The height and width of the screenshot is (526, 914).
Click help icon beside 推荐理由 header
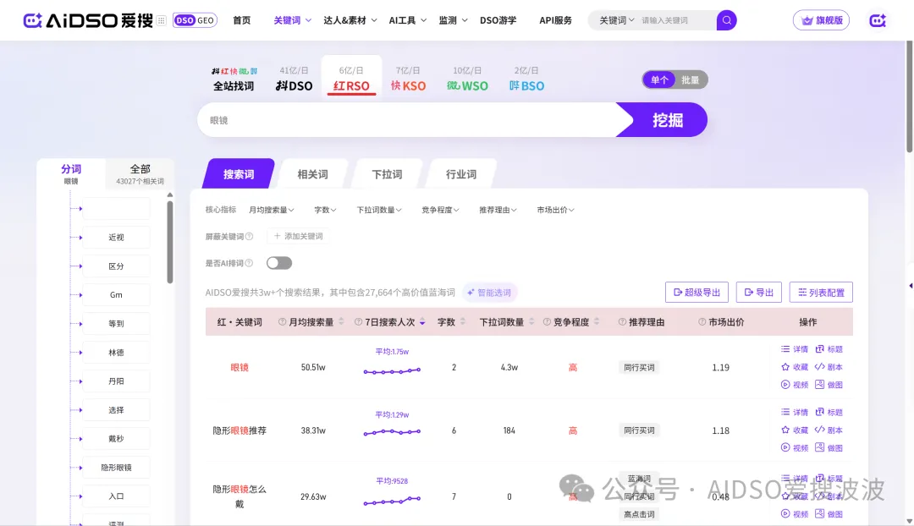(622, 322)
